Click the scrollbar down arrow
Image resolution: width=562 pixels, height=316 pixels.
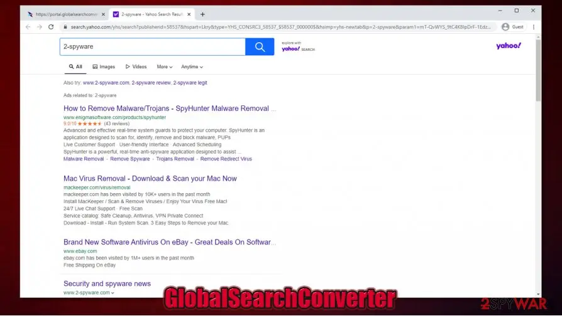coord(538,295)
